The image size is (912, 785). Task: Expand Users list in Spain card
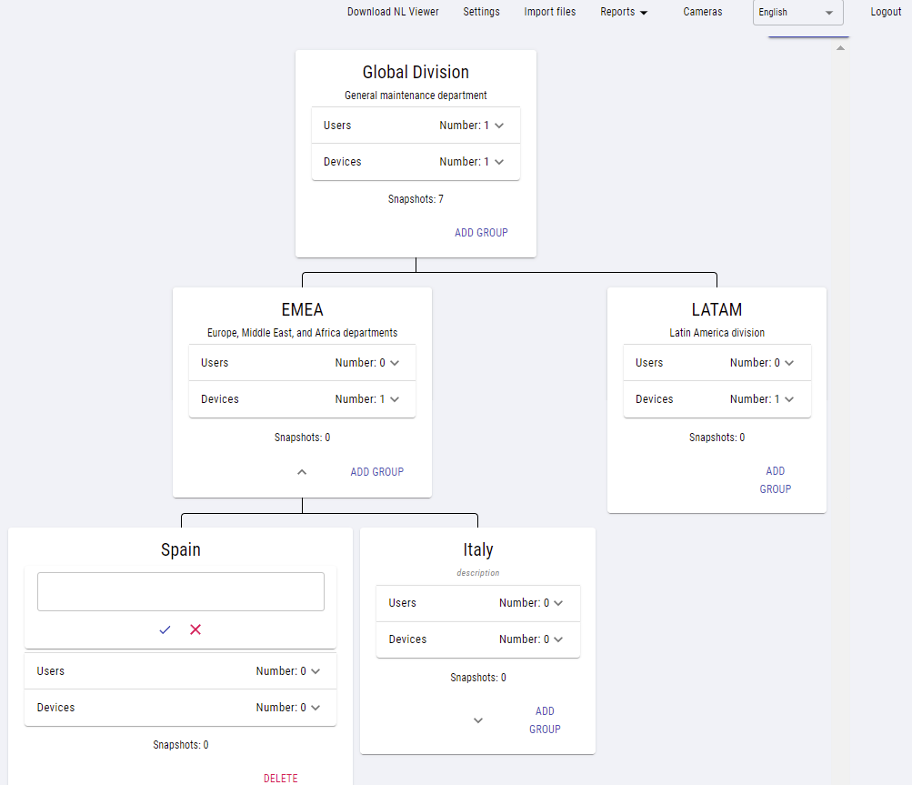pyautogui.click(x=315, y=671)
